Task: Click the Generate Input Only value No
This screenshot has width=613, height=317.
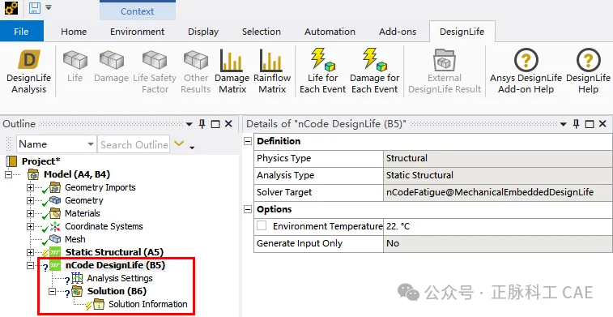Action: pyautogui.click(x=498, y=243)
